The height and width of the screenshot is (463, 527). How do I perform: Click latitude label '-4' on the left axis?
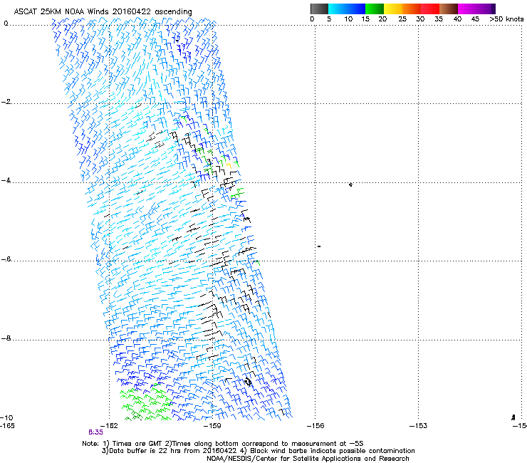pyautogui.click(x=6, y=180)
